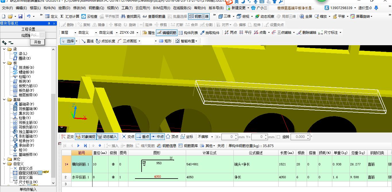Open 帮助(H) menu
This screenshot has height=192, width=392.
(x=200, y=8)
